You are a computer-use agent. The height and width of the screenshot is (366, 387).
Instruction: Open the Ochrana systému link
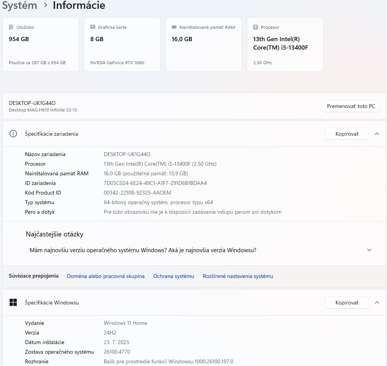click(x=174, y=276)
